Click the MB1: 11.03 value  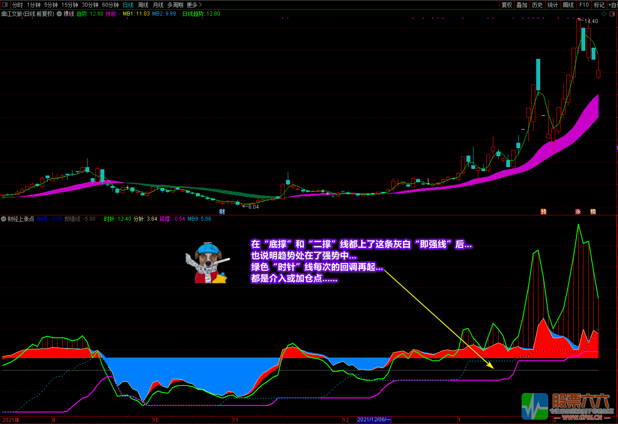(136, 14)
